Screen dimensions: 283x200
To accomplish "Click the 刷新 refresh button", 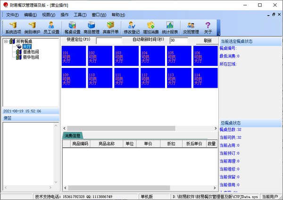I will (x=207, y=41).
